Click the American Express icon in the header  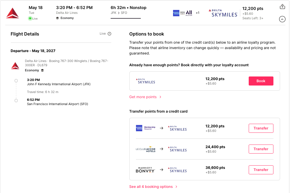pyautogui.click(x=176, y=13)
